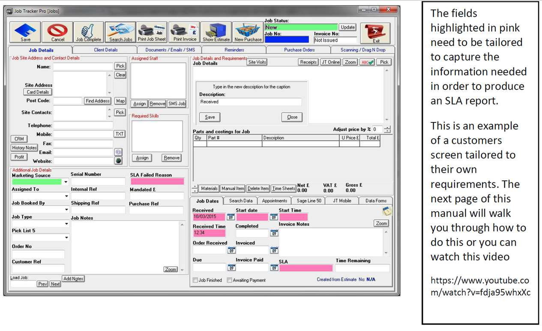Click the pink SLA Failed Reason field
Viewport: 542px width, 331px height.
[x=157, y=182]
